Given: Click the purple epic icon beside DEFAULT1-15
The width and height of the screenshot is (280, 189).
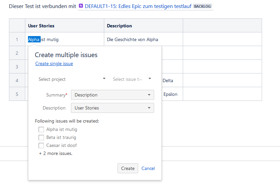Looking at the screenshot, I should pos(81,6).
